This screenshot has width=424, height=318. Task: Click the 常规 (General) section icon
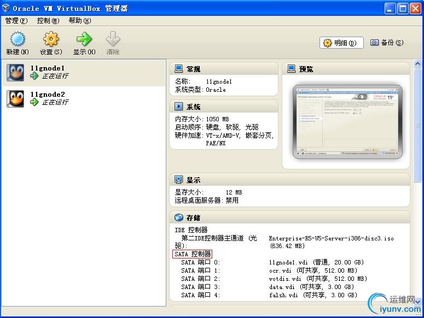pos(179,68)
